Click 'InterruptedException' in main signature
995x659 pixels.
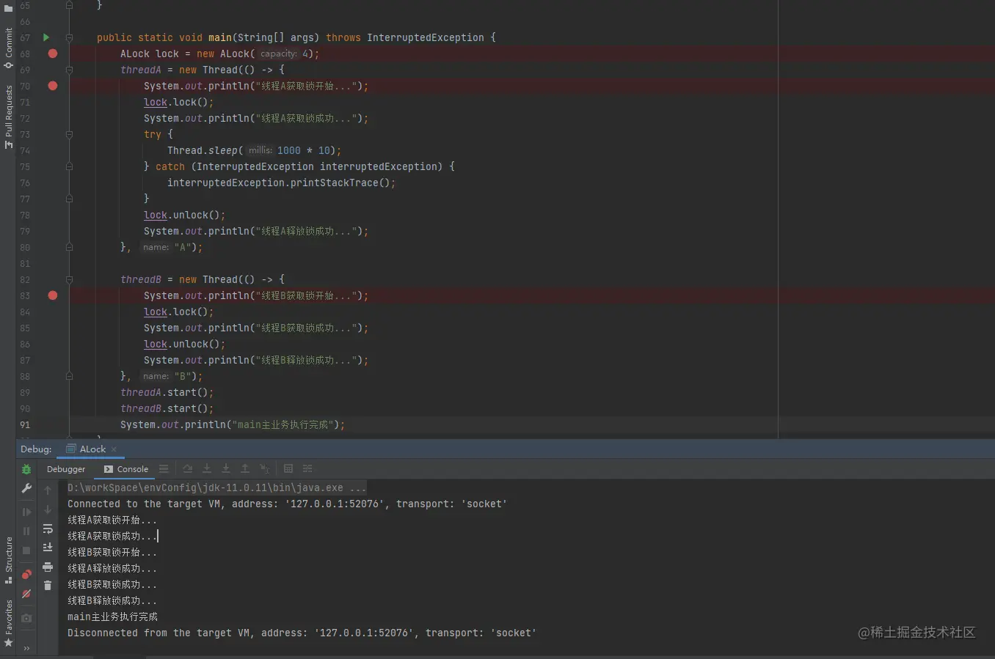click(426, 37)
